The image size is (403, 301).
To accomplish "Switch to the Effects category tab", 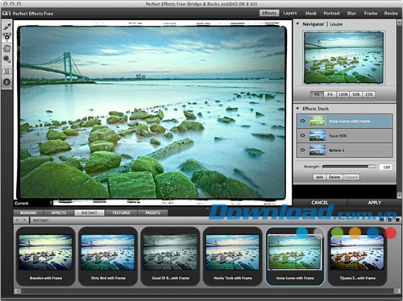I will tap(59, 212).
